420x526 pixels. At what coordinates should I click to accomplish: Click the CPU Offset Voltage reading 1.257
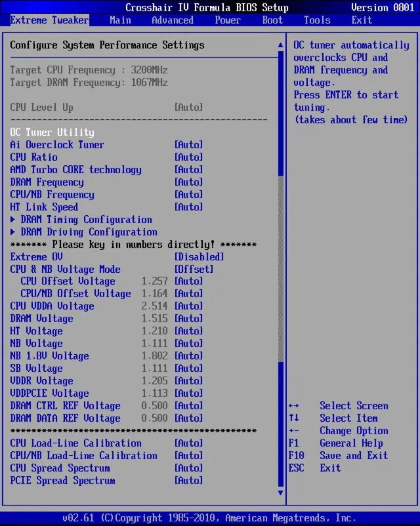pos(154,281)
